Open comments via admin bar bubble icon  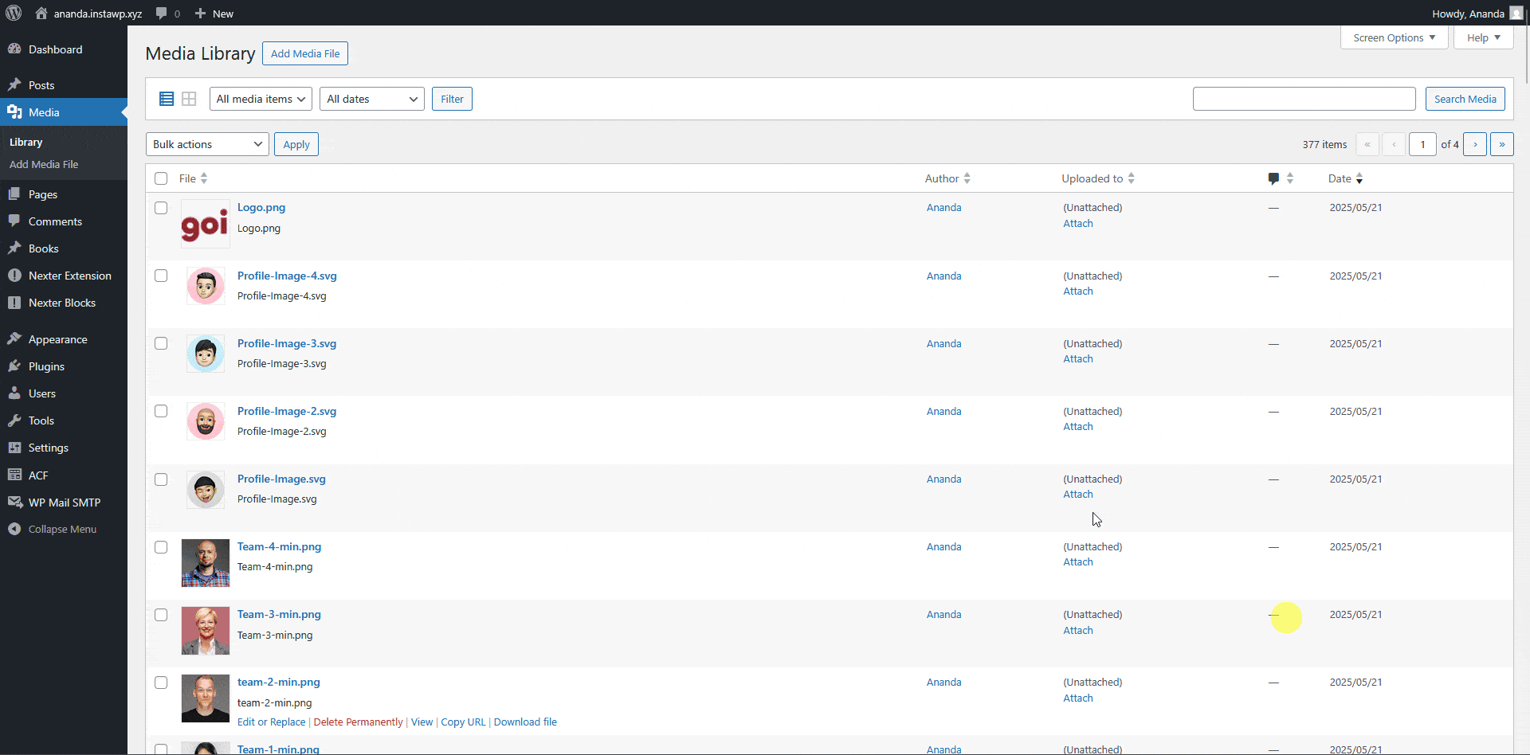pyautogui.click(x=166, y=13)
